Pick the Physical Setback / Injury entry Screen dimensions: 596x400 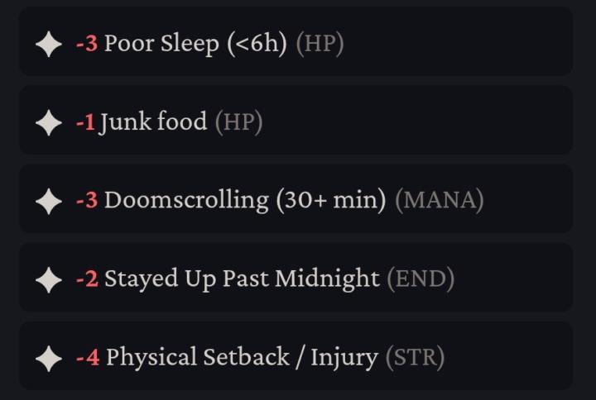242,358
